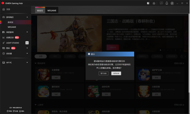Screen dimensions: 190x114
Task: Select WEGAME in the sidebar submenu
Action: coord(12,27)
